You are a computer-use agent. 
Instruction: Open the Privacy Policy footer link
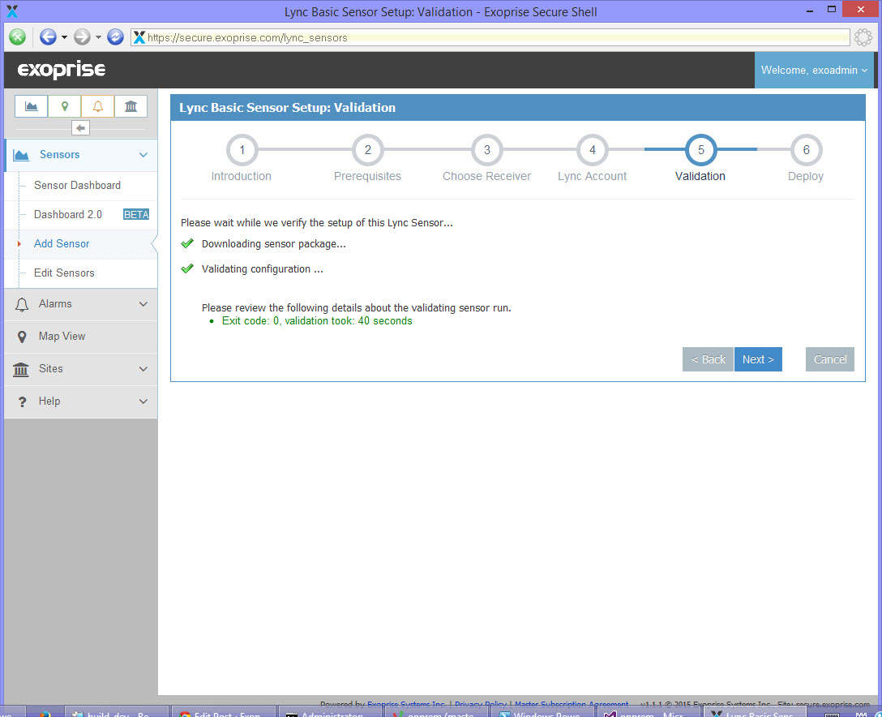tap(481, 704)
